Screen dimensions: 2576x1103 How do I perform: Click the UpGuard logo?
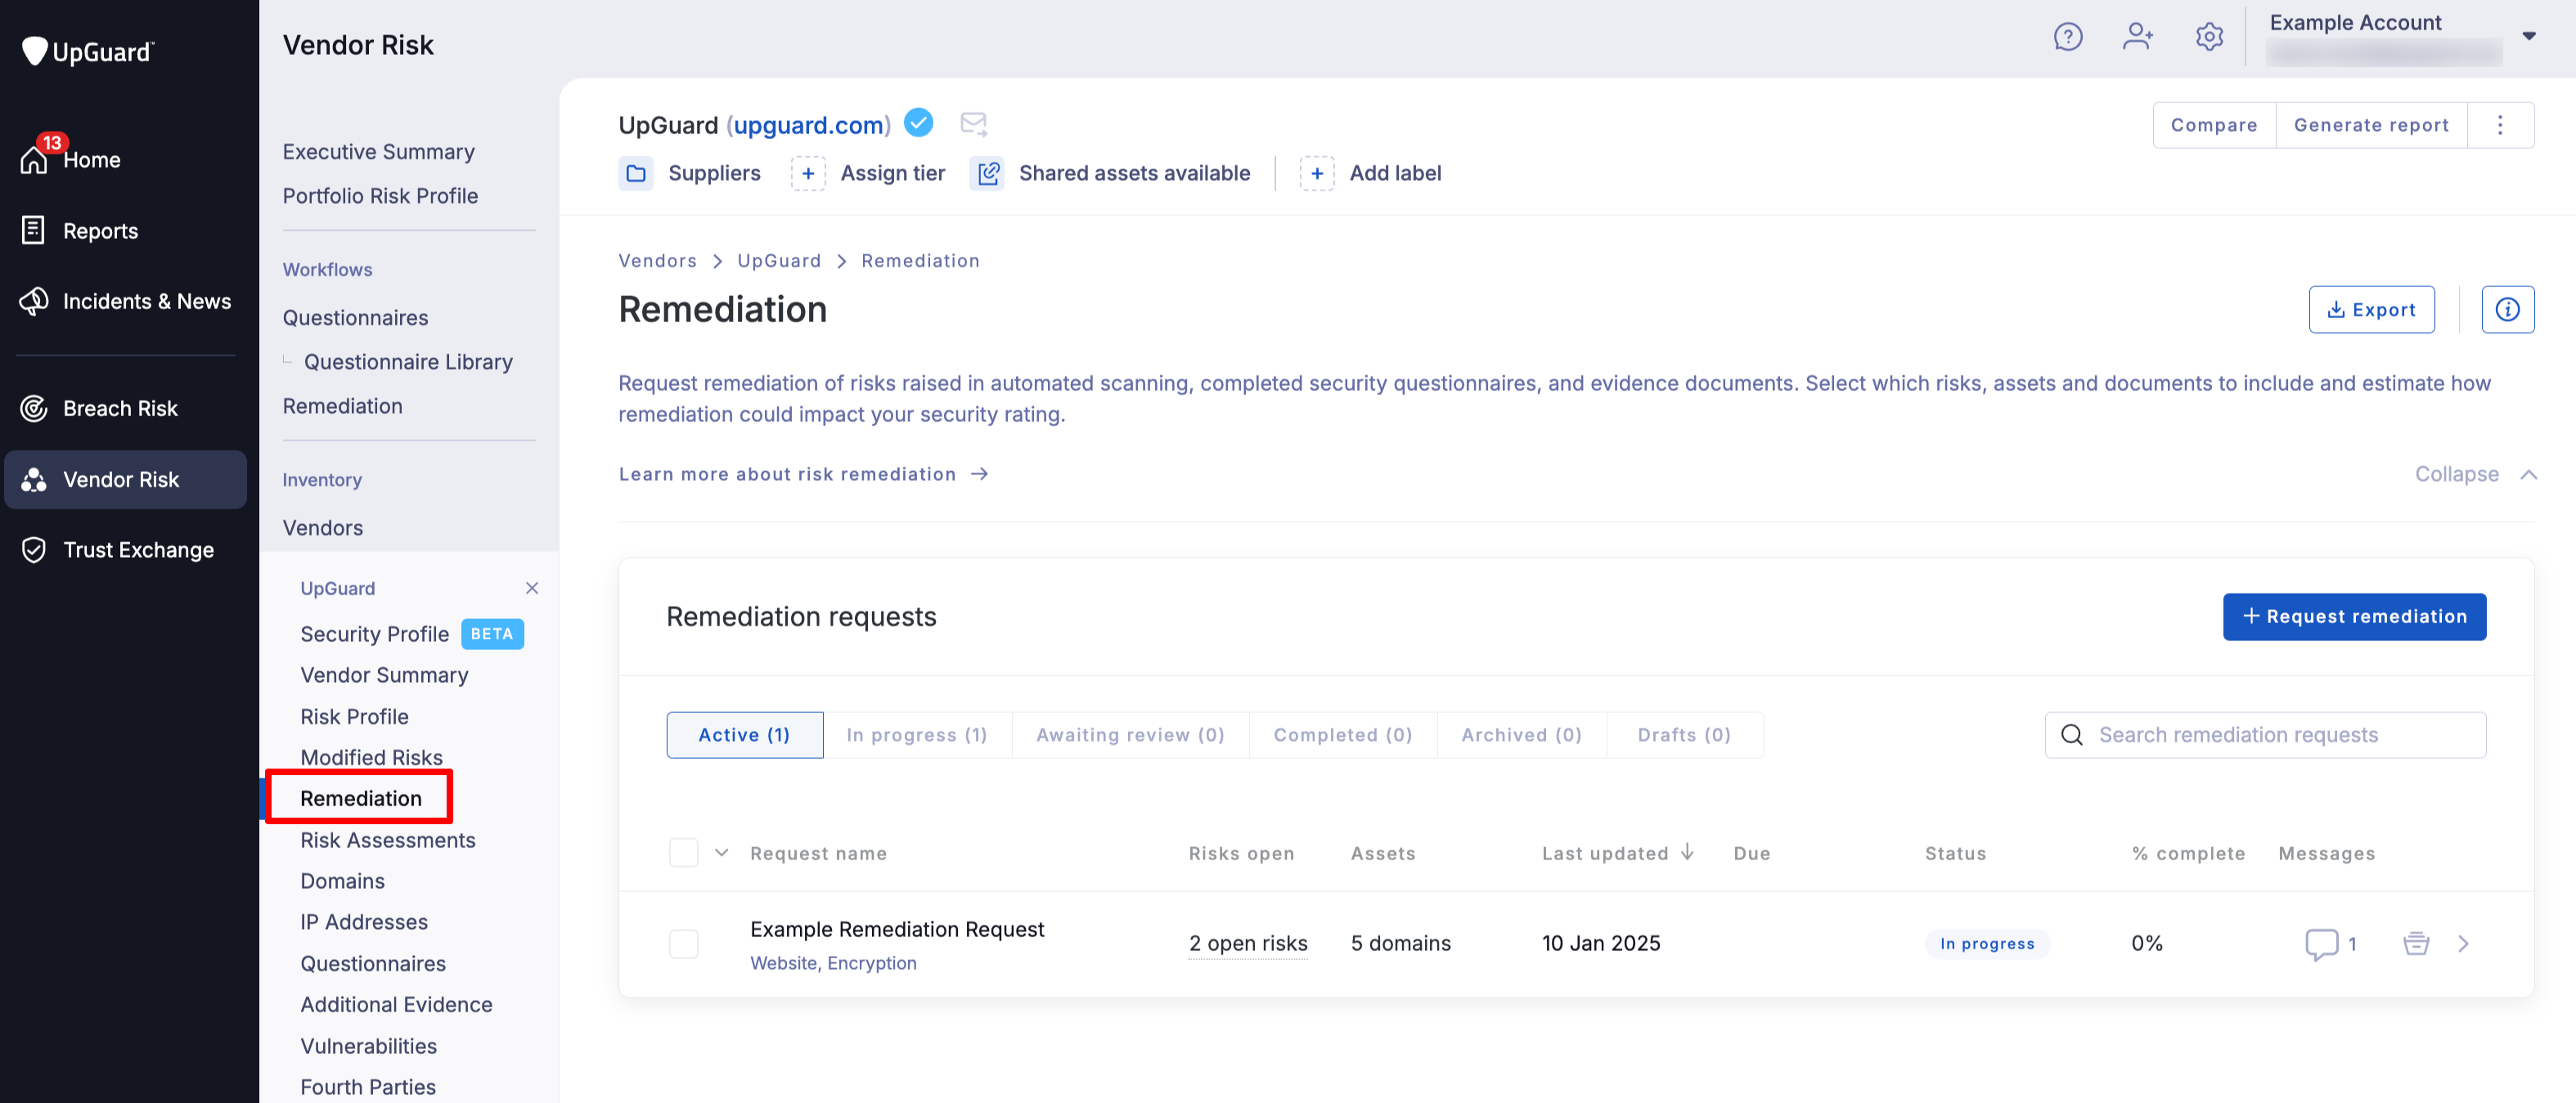pyautogui.click(x=88, y=51)
